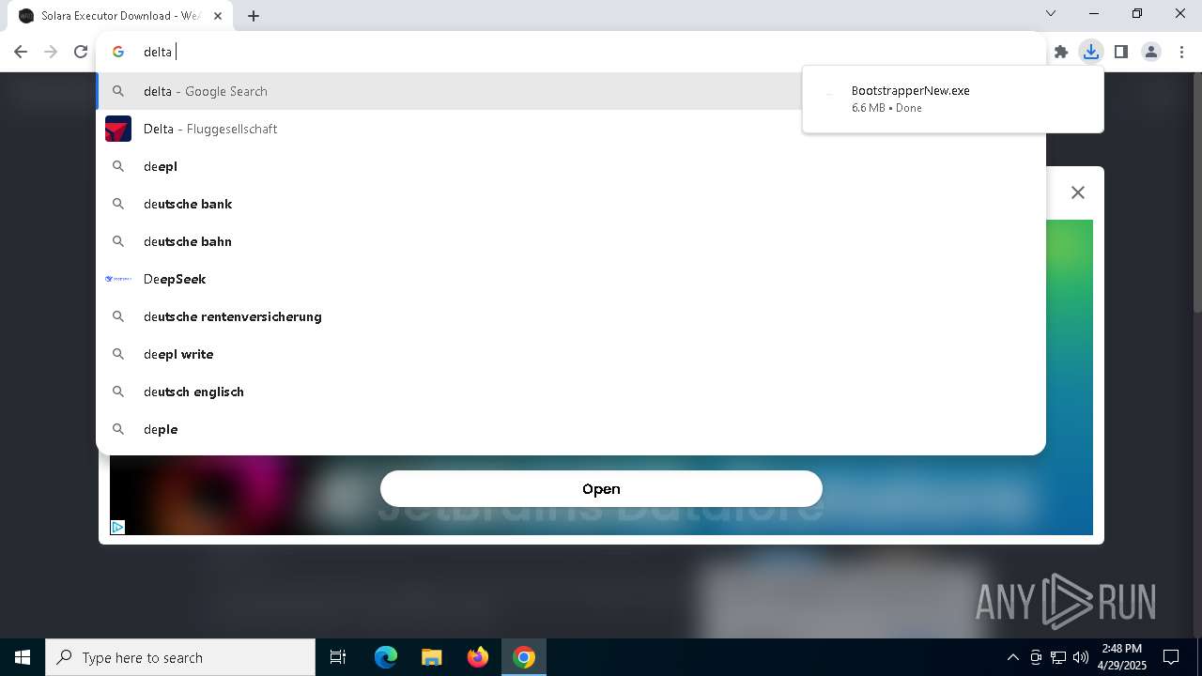
Task: Select the Solara Executor Download tab
Action: (x=120, y=16)
